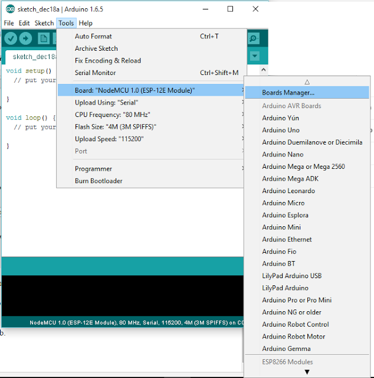This screenshot has width=374, height=378.
Task: Select Arduino Nano board
Action: [x=307, y=155]
